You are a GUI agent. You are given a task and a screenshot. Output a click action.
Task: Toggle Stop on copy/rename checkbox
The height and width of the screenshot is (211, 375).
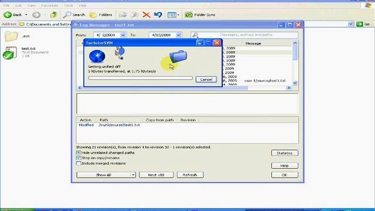[x=79, y=158]
